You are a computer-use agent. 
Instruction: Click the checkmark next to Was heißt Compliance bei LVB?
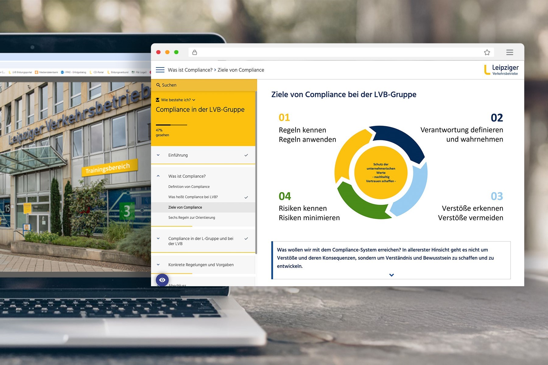coord(246,197)
